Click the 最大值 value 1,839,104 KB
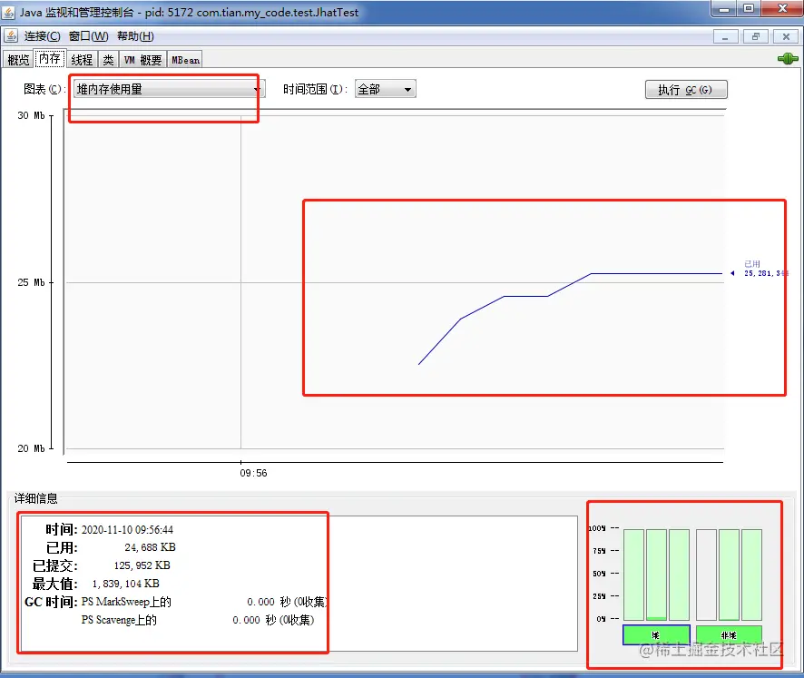Image resolution: width=804 pixels, height=678 pixels. coord(125,584)
